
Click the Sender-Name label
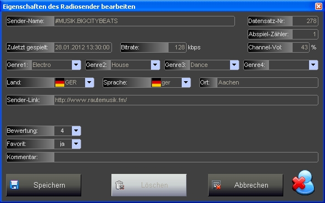tap(25, 21)
